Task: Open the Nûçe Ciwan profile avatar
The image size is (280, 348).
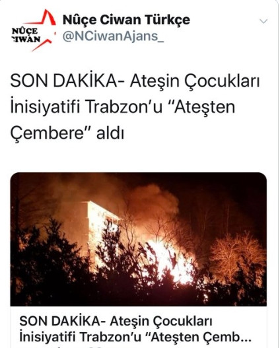Action: (33, 30)
